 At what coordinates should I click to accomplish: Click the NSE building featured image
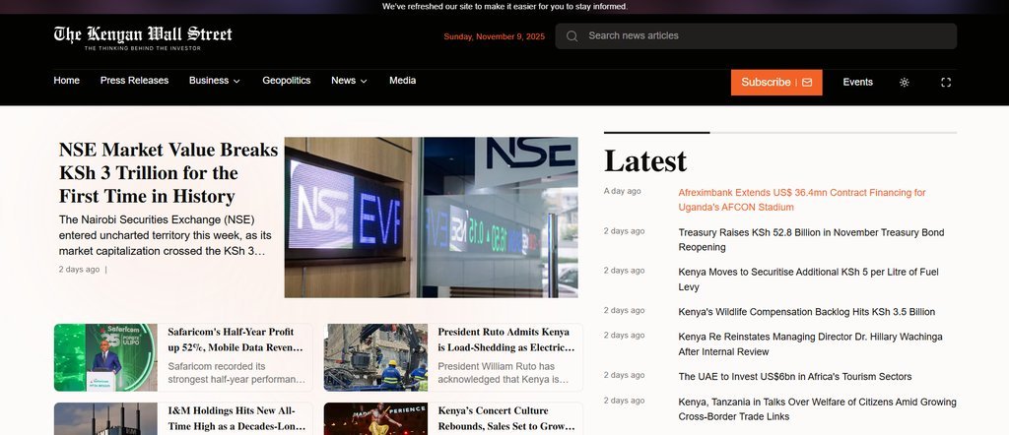click(432, 217)
